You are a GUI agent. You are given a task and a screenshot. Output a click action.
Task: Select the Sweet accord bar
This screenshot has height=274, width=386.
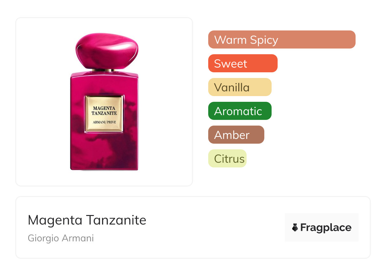pyautogui.click(x=243, y=63)
